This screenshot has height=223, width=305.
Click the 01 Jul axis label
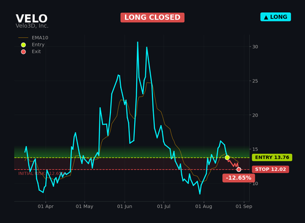(163, 207)
